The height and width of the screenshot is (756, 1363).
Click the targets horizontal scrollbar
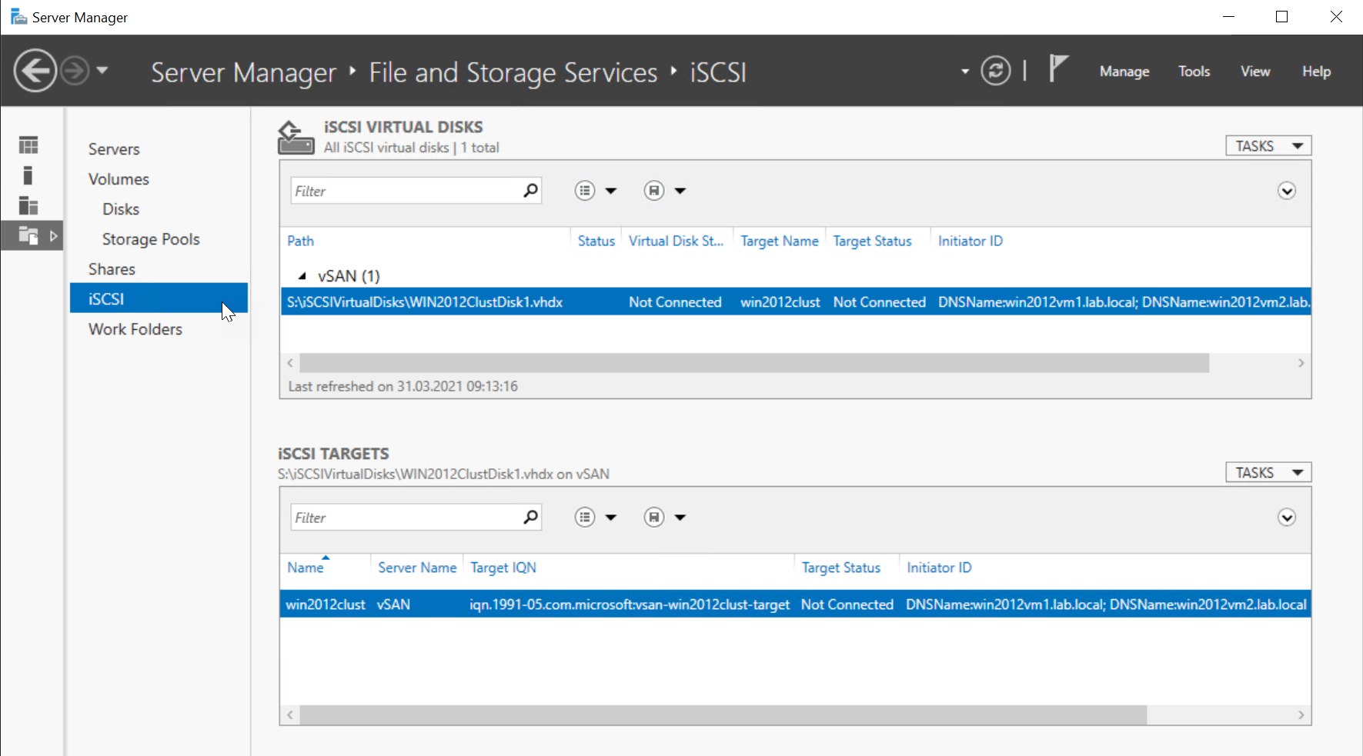click(x=723, y=715)
